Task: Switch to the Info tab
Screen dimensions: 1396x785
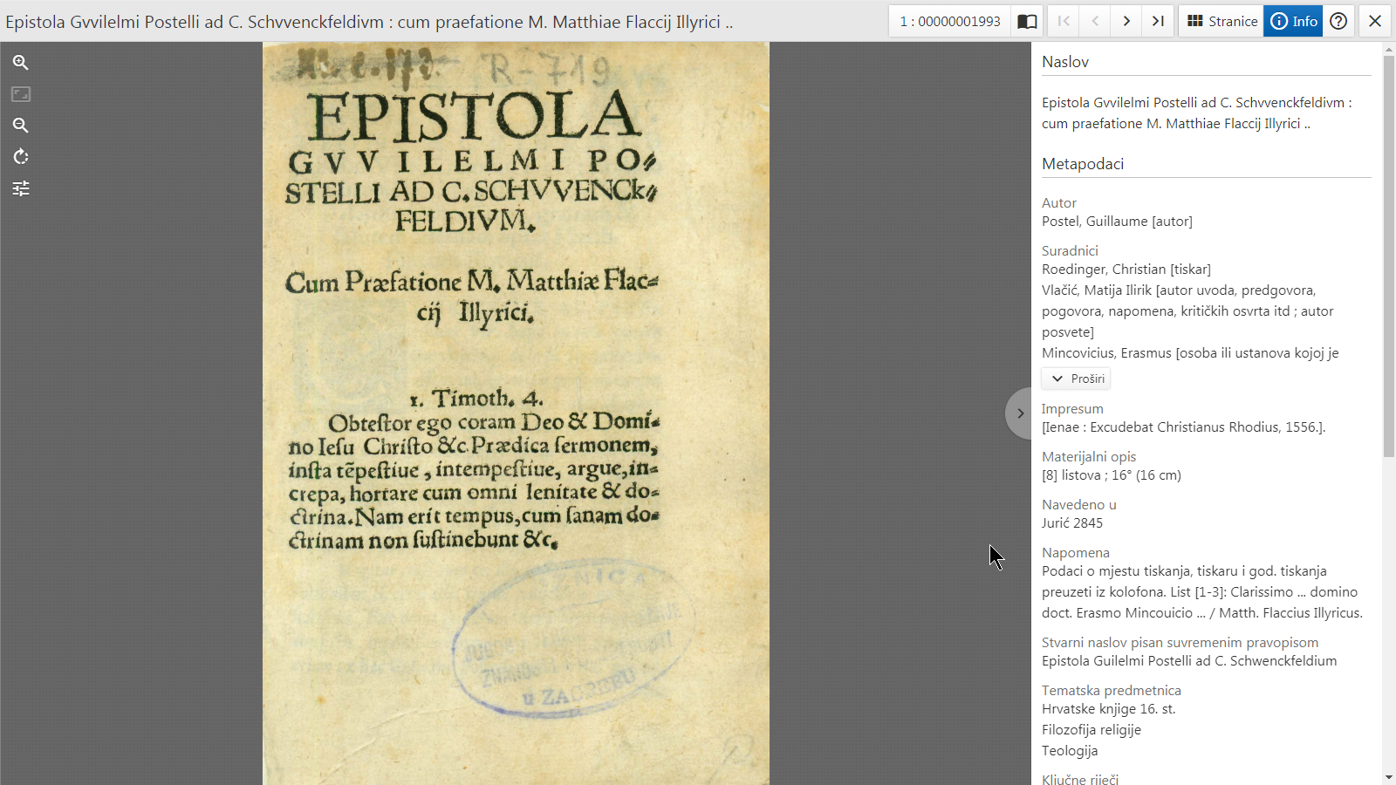Action: (x=1293, y=20)
